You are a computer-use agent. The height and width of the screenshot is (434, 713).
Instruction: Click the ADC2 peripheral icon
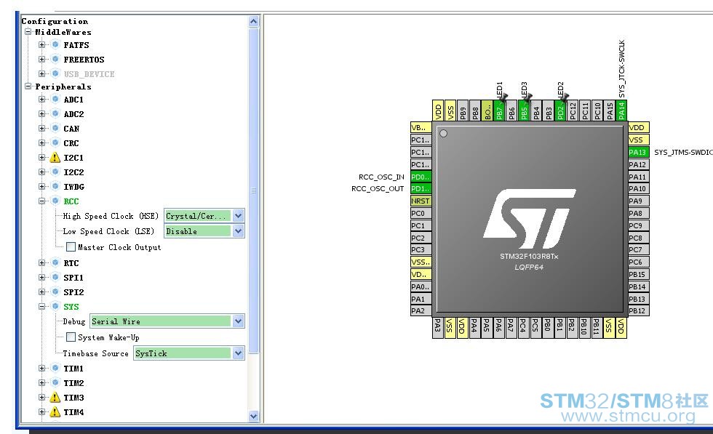click(55, 113)
